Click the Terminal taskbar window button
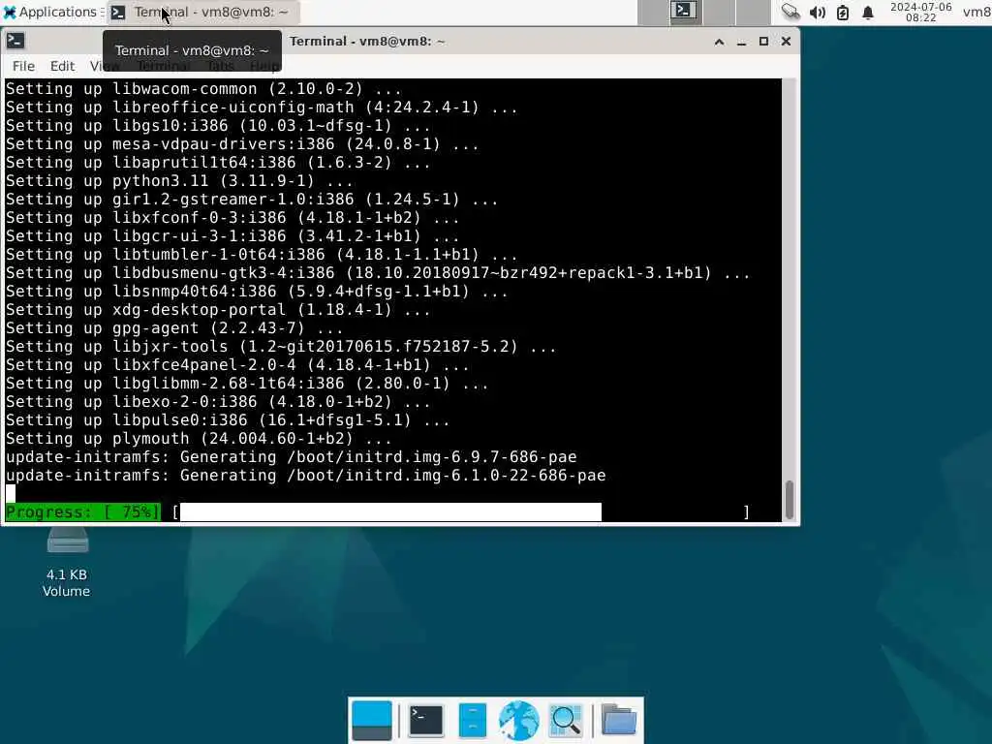 (x=202, y=12)
